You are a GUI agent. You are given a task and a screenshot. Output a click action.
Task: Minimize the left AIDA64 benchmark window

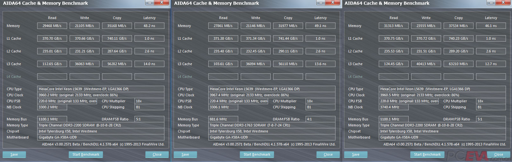[149, 3]
